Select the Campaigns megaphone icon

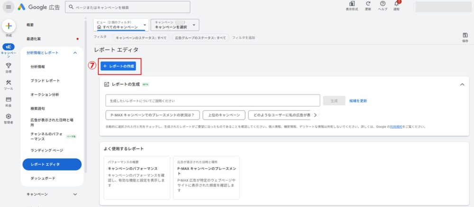pos(9,47)
